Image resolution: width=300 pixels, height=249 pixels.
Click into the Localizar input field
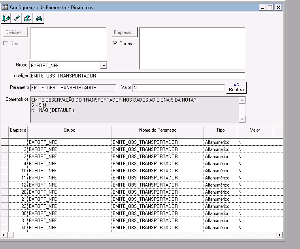[x=138, y=76]
